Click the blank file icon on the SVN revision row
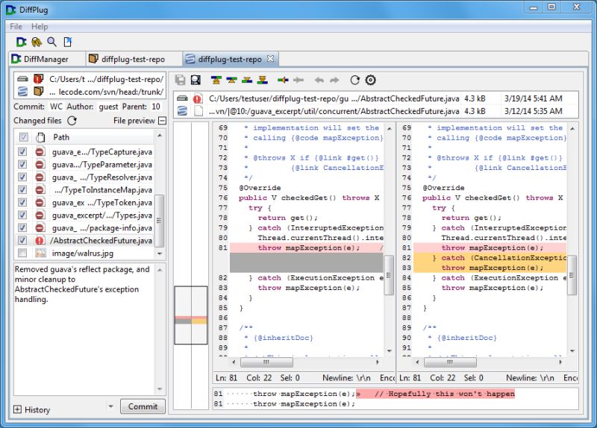Viewport: 597px width, 428px height. point(198,111)
